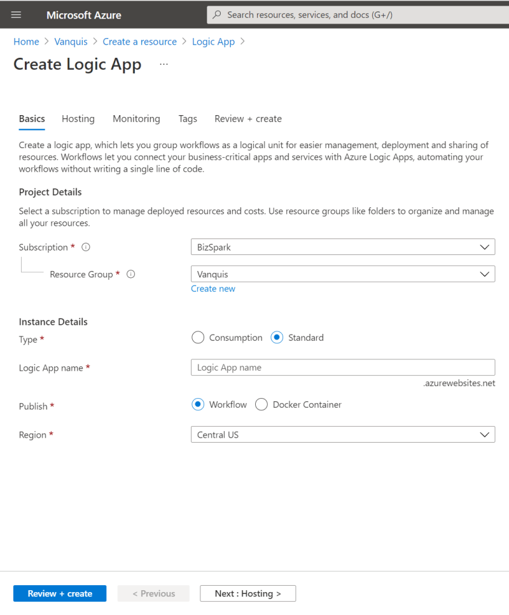The image size is (509, 615).
Task: Click the Create Logic App page title
Action: tap(78, 64)
